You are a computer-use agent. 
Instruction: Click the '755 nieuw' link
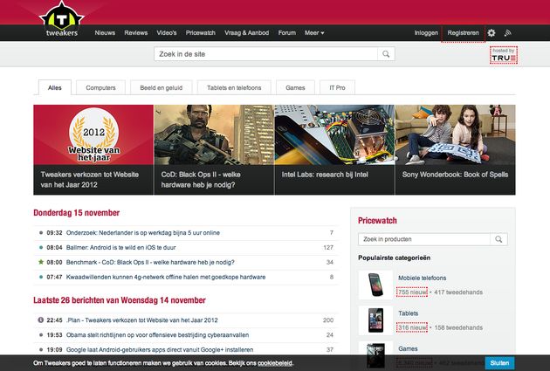point(412,292)
